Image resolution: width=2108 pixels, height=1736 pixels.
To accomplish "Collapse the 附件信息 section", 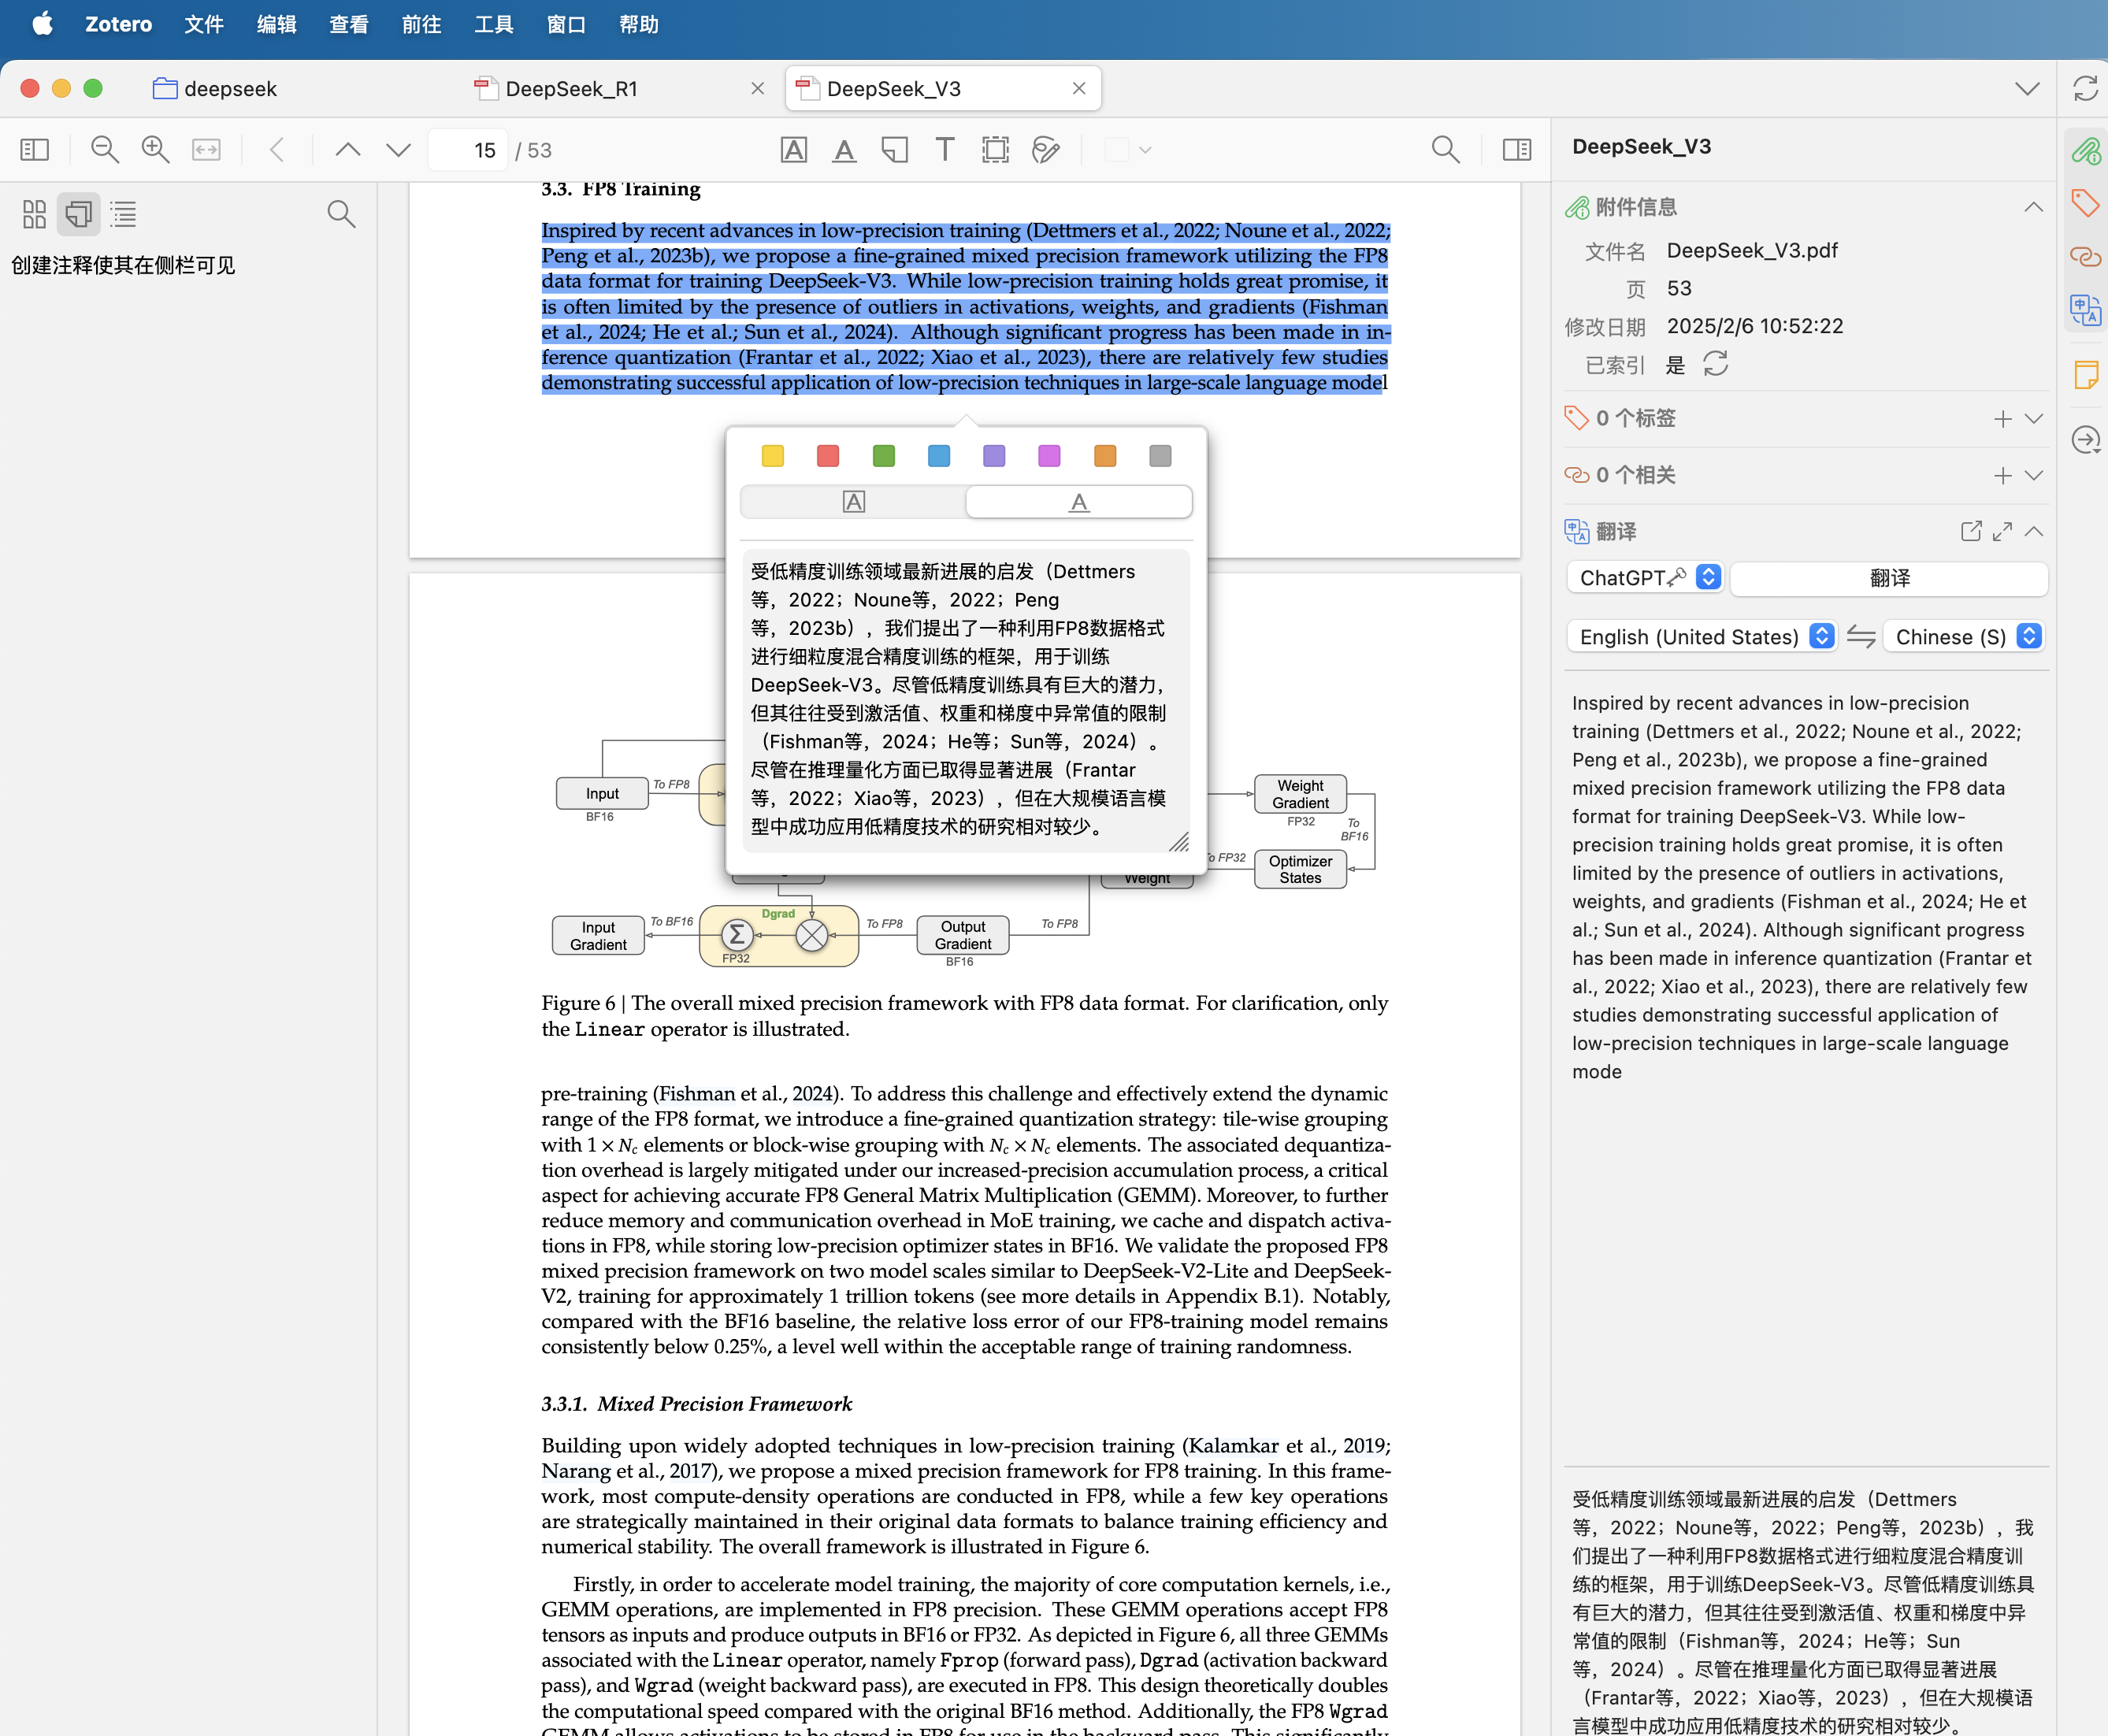I will pyautogui.click(x=2033, y=207).
